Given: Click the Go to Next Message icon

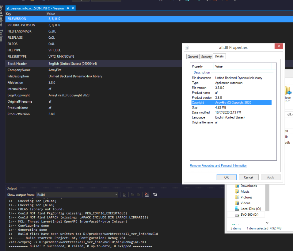Looking at the screenshot, I should (139, 195).
